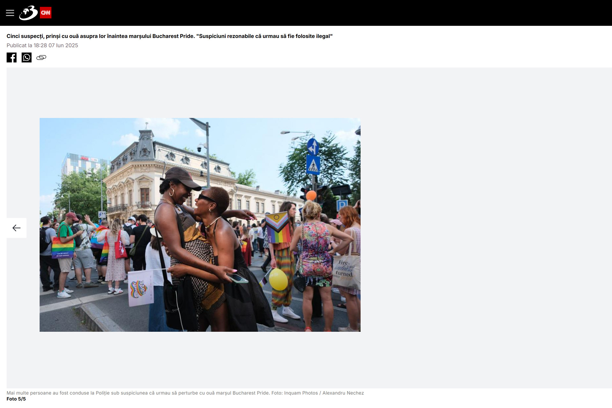Click the blue pedestrian crossing sign in photo
The width and height of the screenshot is (612, 408).
(x=313, y=164)
